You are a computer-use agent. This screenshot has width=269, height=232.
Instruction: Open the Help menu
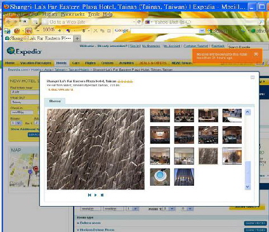pos(108,15)
